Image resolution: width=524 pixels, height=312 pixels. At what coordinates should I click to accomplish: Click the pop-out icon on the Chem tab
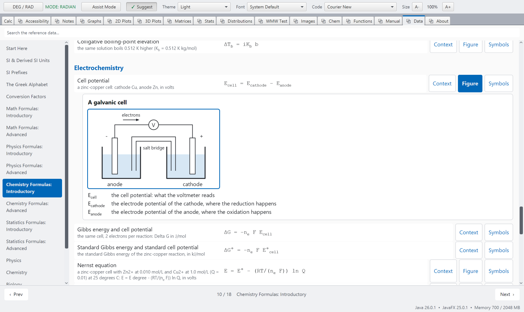pyautogui.click(x=324, y=21)
